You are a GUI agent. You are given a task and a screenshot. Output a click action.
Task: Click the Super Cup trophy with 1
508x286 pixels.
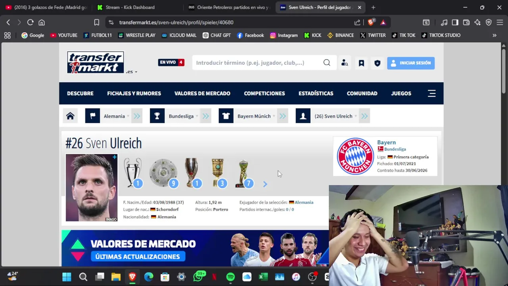click(192, 172)
